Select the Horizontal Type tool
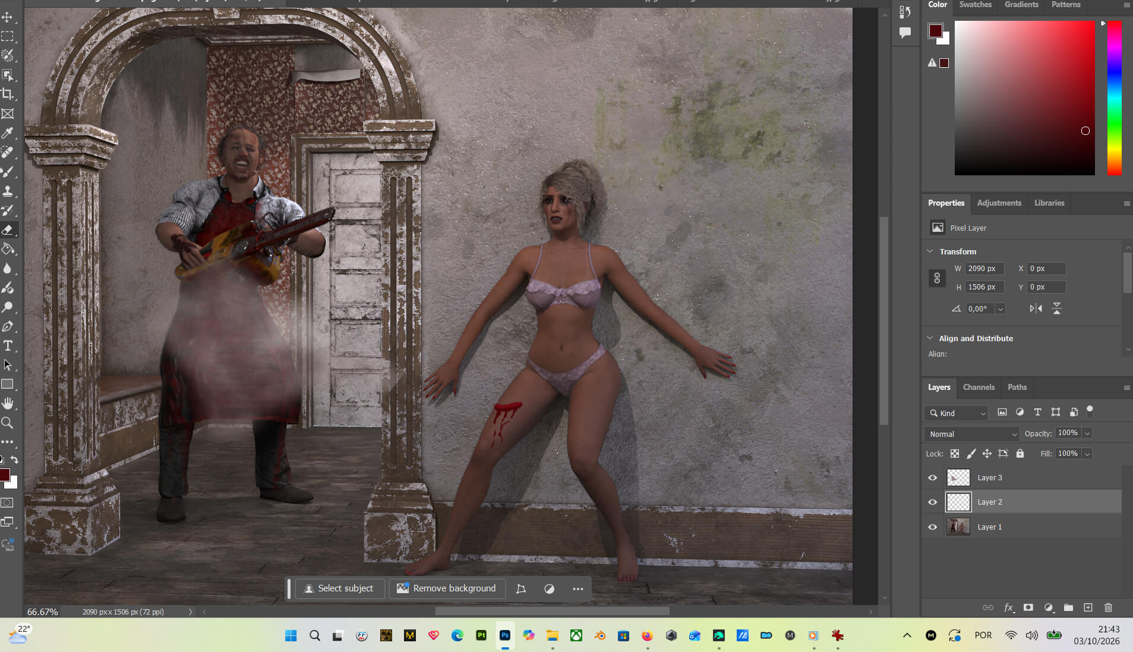This screenshot has width=1133, height=652. pos(8,346)
